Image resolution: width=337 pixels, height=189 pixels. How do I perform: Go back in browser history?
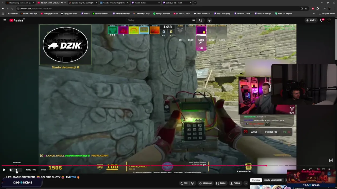tap(3, 8)
